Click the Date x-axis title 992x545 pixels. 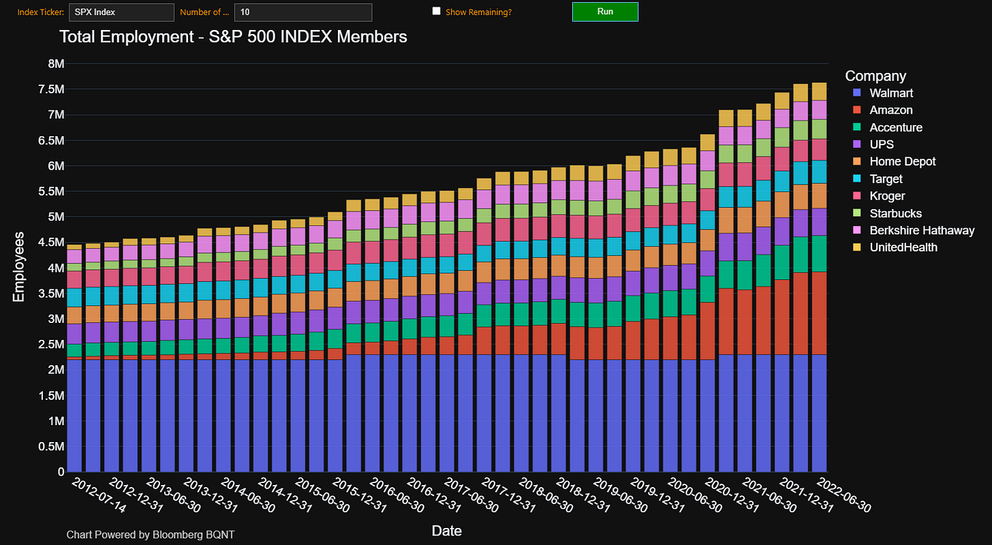[447, 530]
